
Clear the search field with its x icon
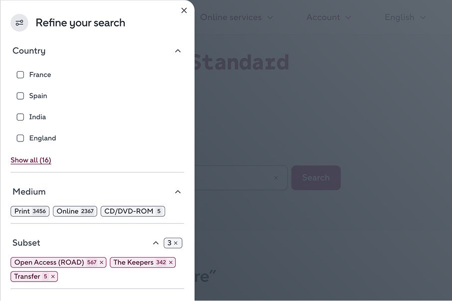click(x=275, y=177)
